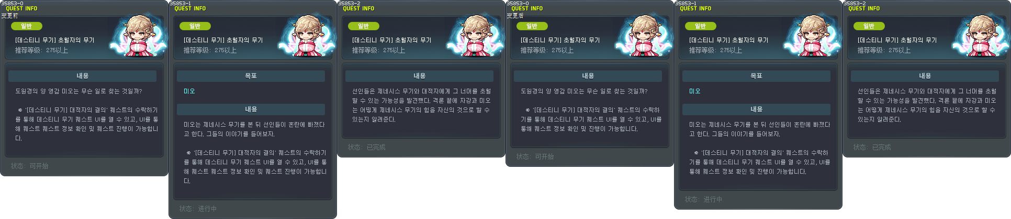Click the 일반 badge in the leftmost 已完成 quest panel
1011x219 pixels.
[363, 26]
